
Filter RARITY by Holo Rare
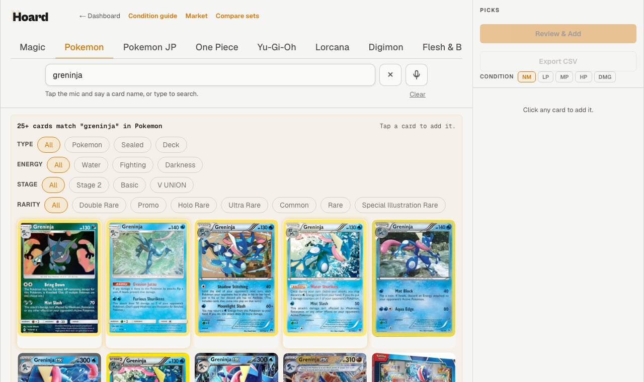pyautogui.click(x=194, y=205)
